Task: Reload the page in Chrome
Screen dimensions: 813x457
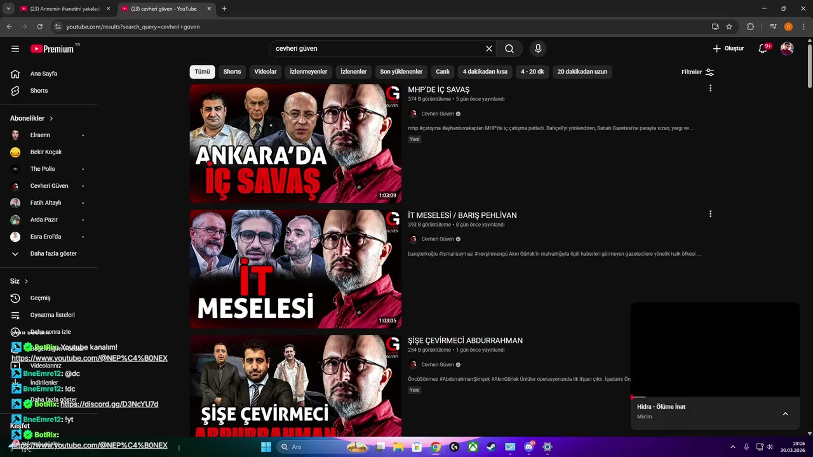Action: click(x=39, y=27)
